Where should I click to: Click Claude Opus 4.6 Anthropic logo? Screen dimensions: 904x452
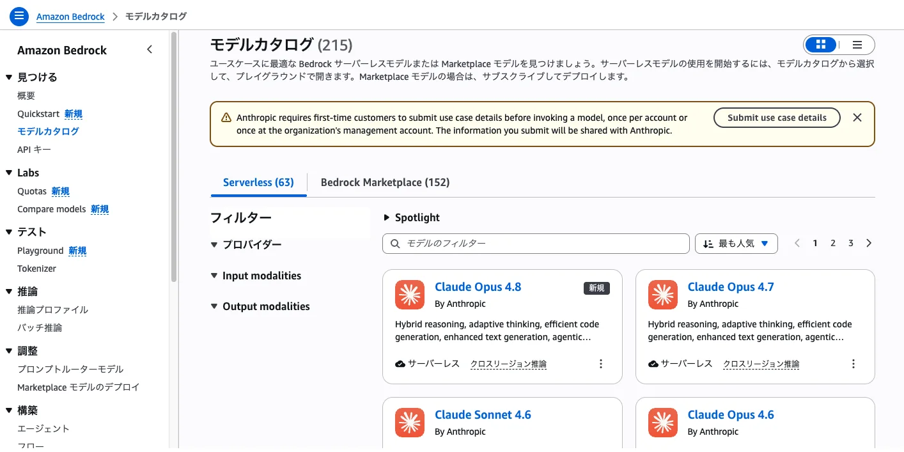coord(663,423)
